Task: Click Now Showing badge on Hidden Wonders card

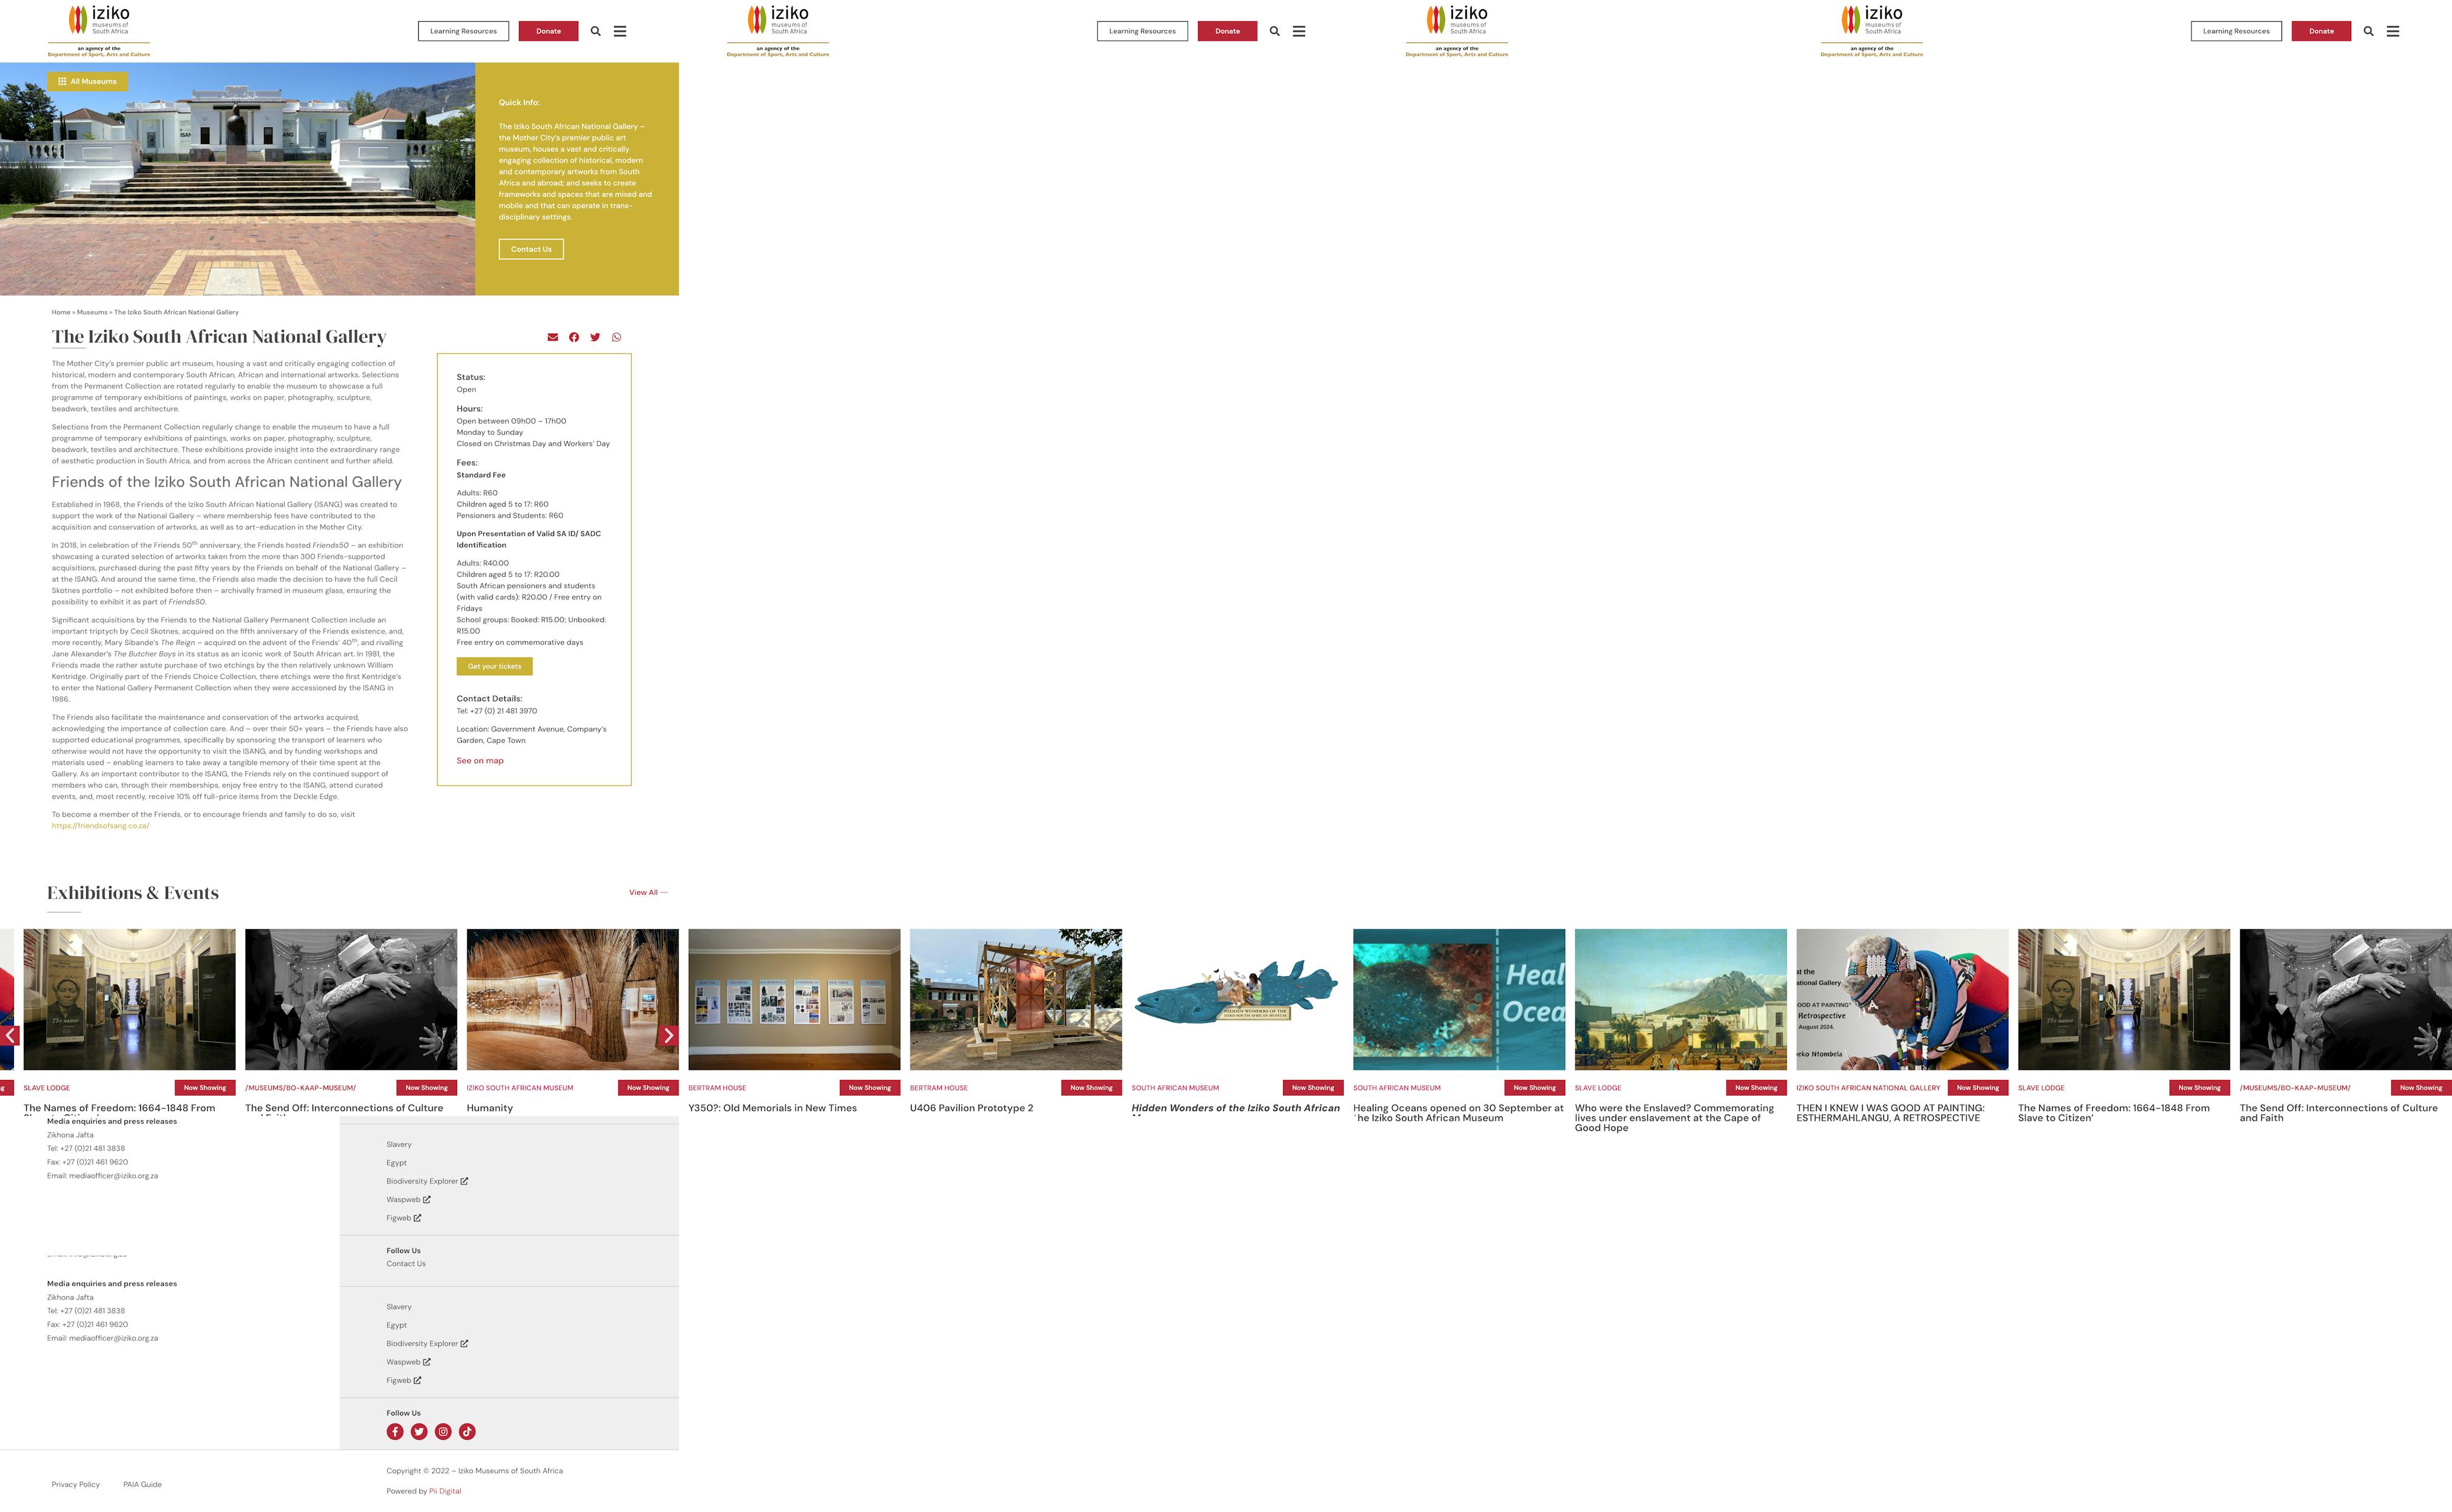Action: coord(1313,1088)
